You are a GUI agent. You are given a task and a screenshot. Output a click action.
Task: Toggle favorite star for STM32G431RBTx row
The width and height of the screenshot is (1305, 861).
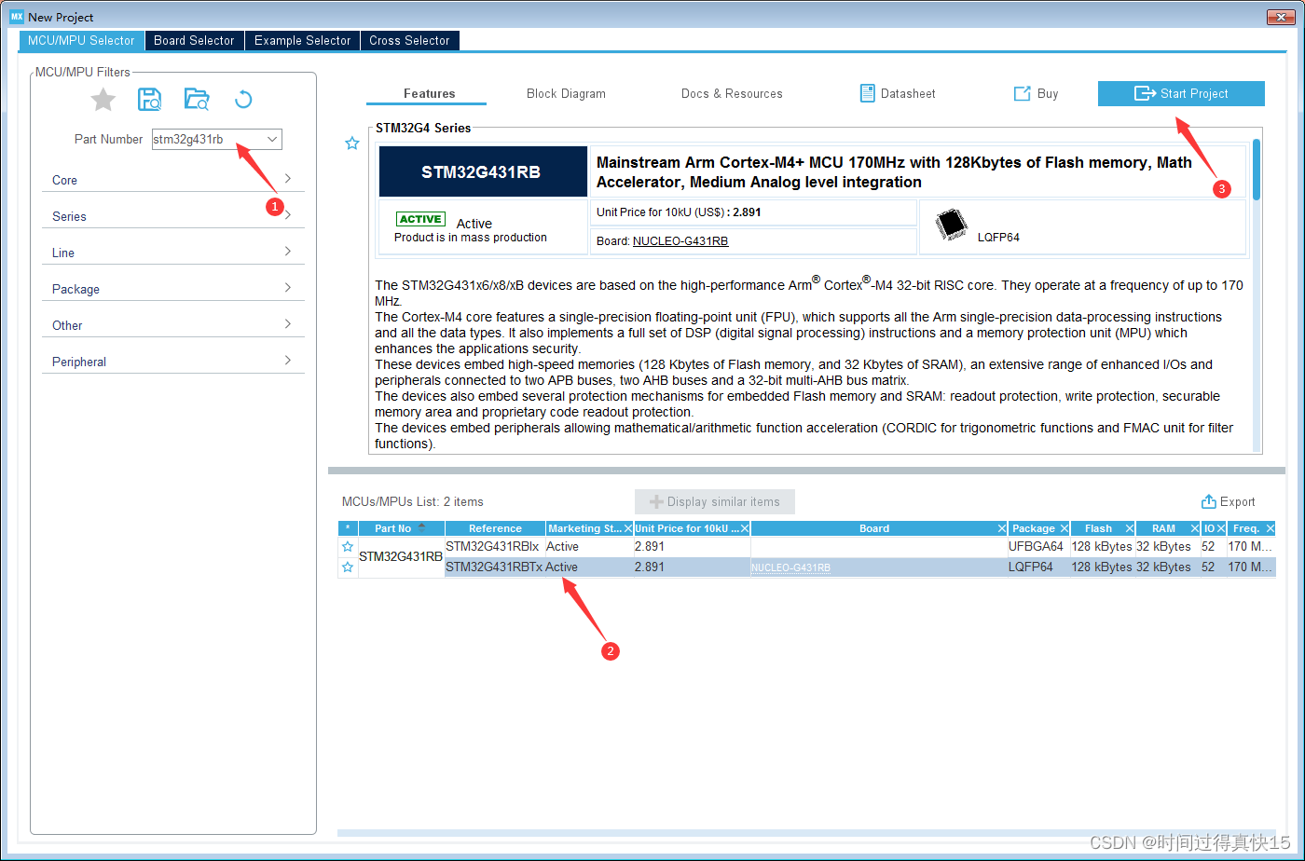coord(348,567)
